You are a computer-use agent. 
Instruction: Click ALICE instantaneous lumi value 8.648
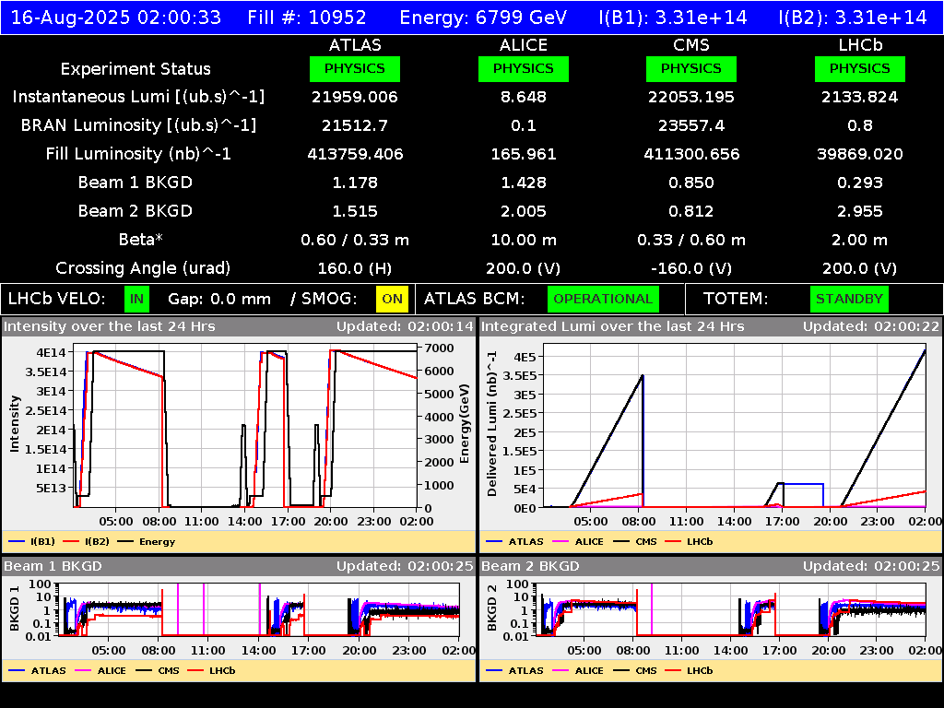pyautogui.click(x=524, y=97)
